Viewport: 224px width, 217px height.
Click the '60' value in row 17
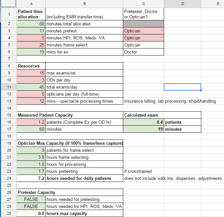pyautogui.click(x=31, y=129)
